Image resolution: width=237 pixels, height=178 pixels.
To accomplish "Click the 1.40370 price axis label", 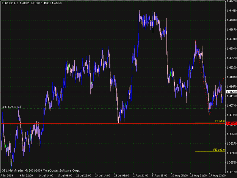I will tap(232, 115).
